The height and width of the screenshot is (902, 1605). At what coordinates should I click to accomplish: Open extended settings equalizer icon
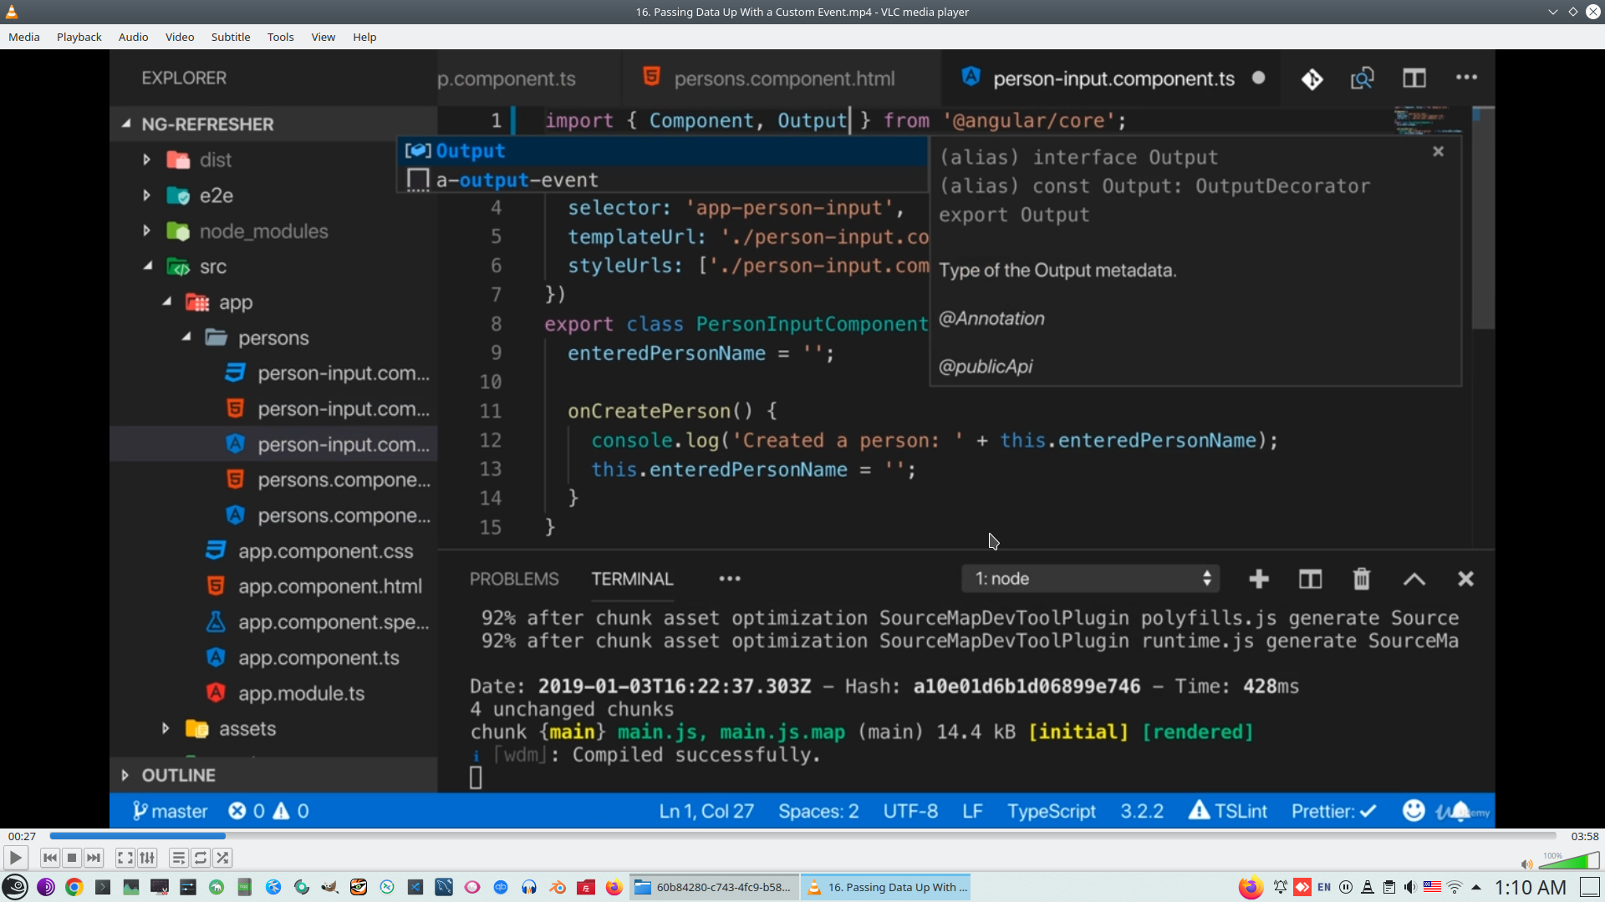click(x=147, y=858)
